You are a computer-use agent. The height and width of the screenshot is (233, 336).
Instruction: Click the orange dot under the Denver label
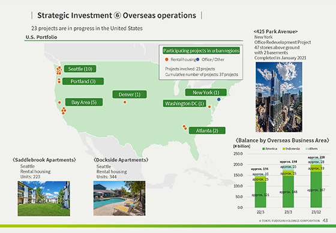[125, 102]
